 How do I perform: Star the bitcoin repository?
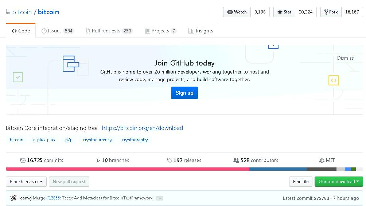click(284, 12)
